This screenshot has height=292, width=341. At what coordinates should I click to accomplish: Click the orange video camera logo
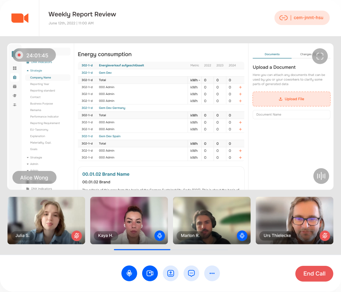point(20,18)
